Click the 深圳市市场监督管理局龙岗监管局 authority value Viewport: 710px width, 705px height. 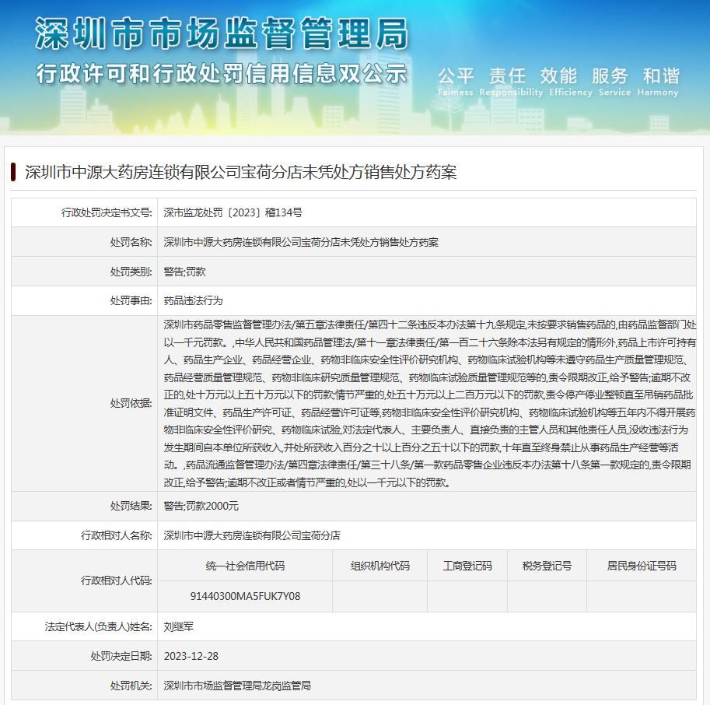click(x=237, y=686)
